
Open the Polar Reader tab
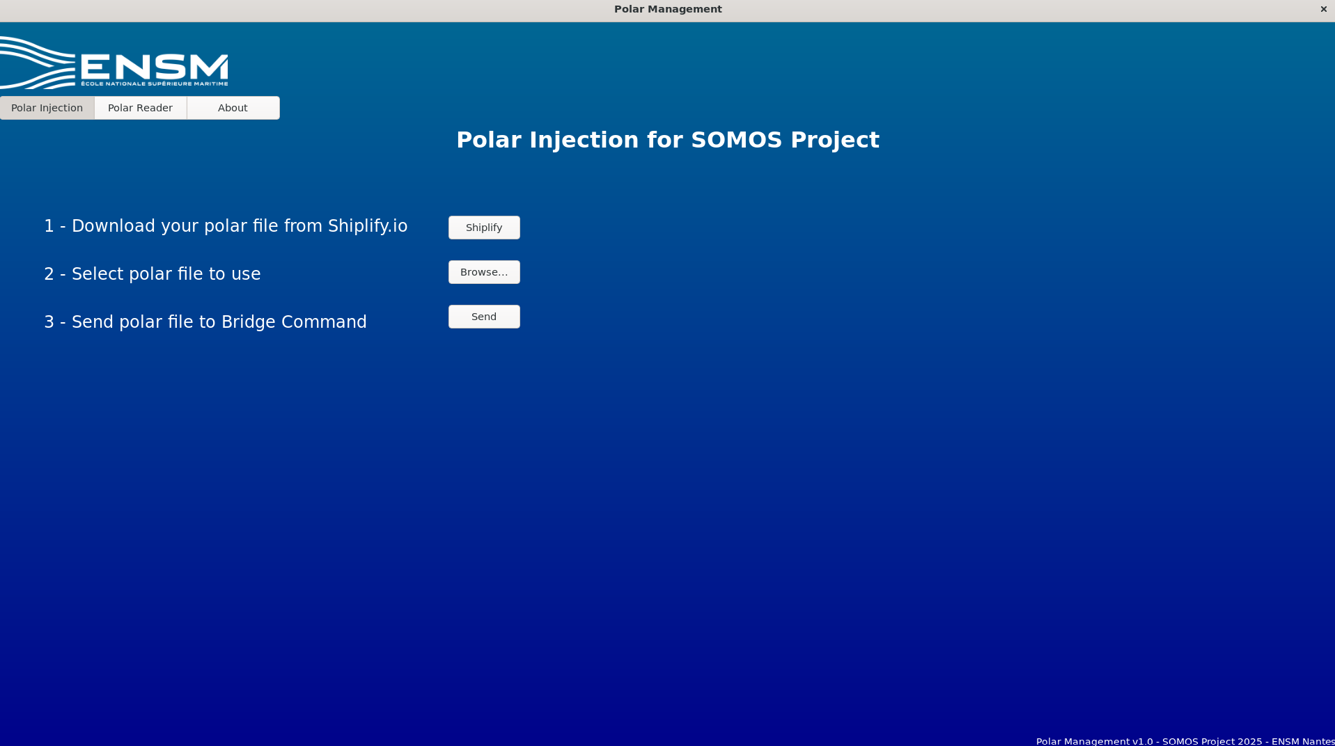[x=140, y=108]
